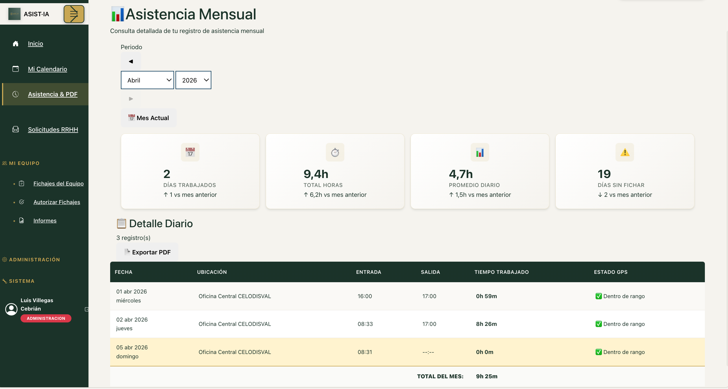Open the 2026 year dropdown
Screen dimensions: 728x389
[193, 80]
